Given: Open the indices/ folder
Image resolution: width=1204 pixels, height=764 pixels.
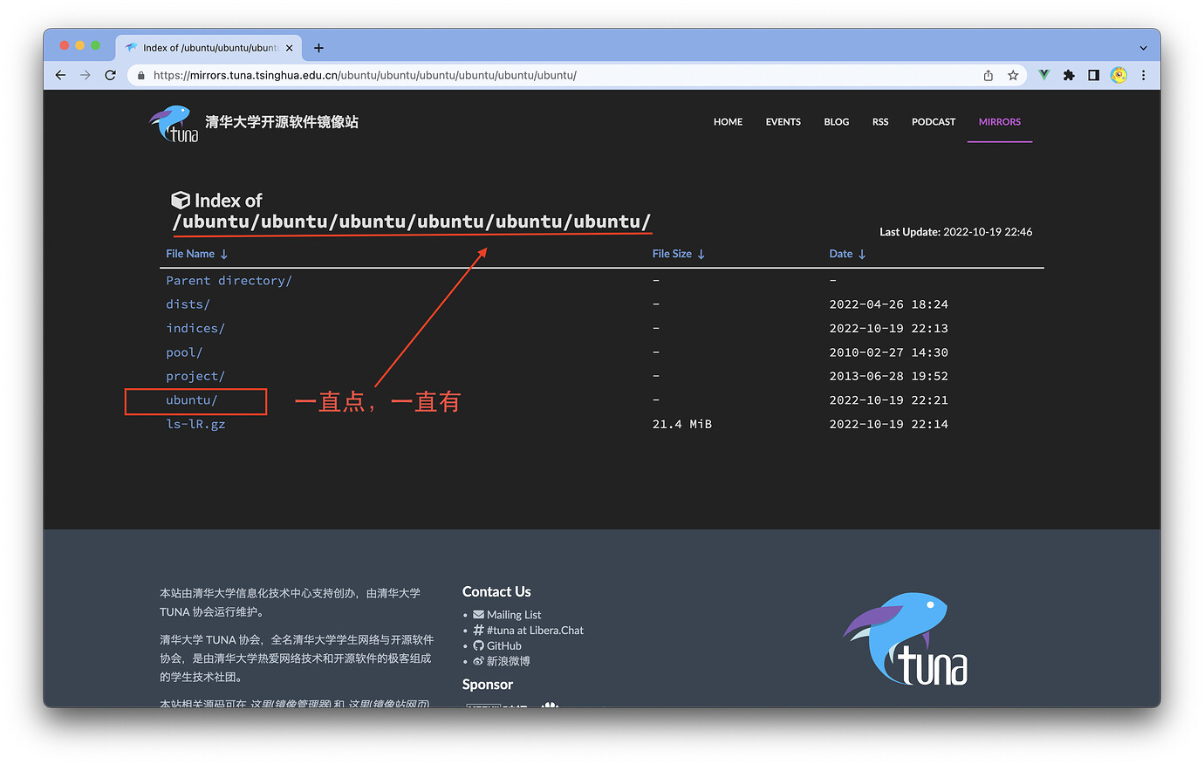Looking at the screenshot, I should 195,329.
